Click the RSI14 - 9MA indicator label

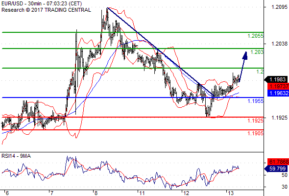[x=16, y=156]
